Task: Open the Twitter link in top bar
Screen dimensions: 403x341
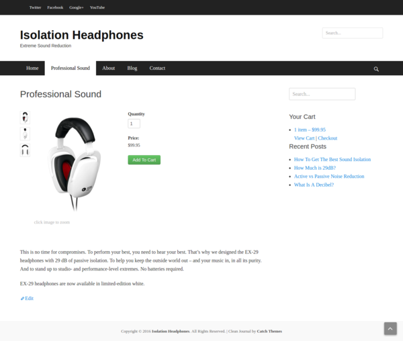Action: pos(35,7)
